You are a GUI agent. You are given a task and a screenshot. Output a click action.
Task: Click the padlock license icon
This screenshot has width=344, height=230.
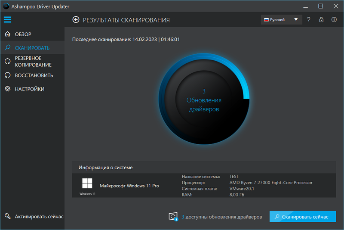point(321,19)
